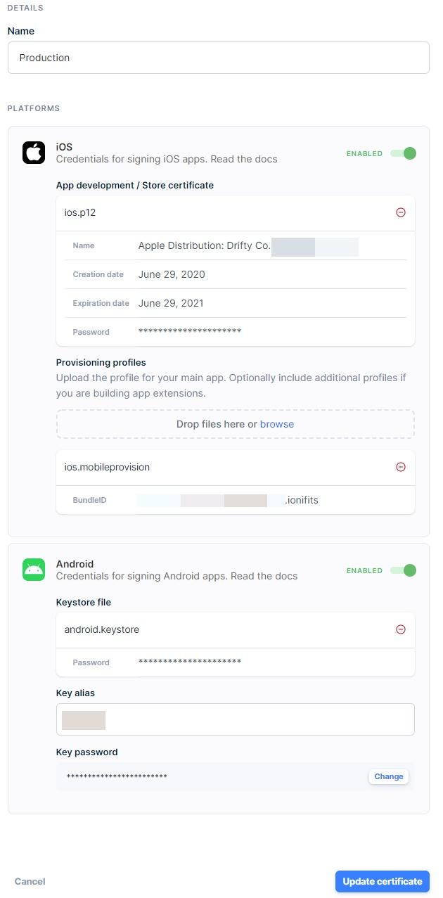Click Update certificate
The height and width of the screenshot is (898, 443).
[x=382, y=881]
